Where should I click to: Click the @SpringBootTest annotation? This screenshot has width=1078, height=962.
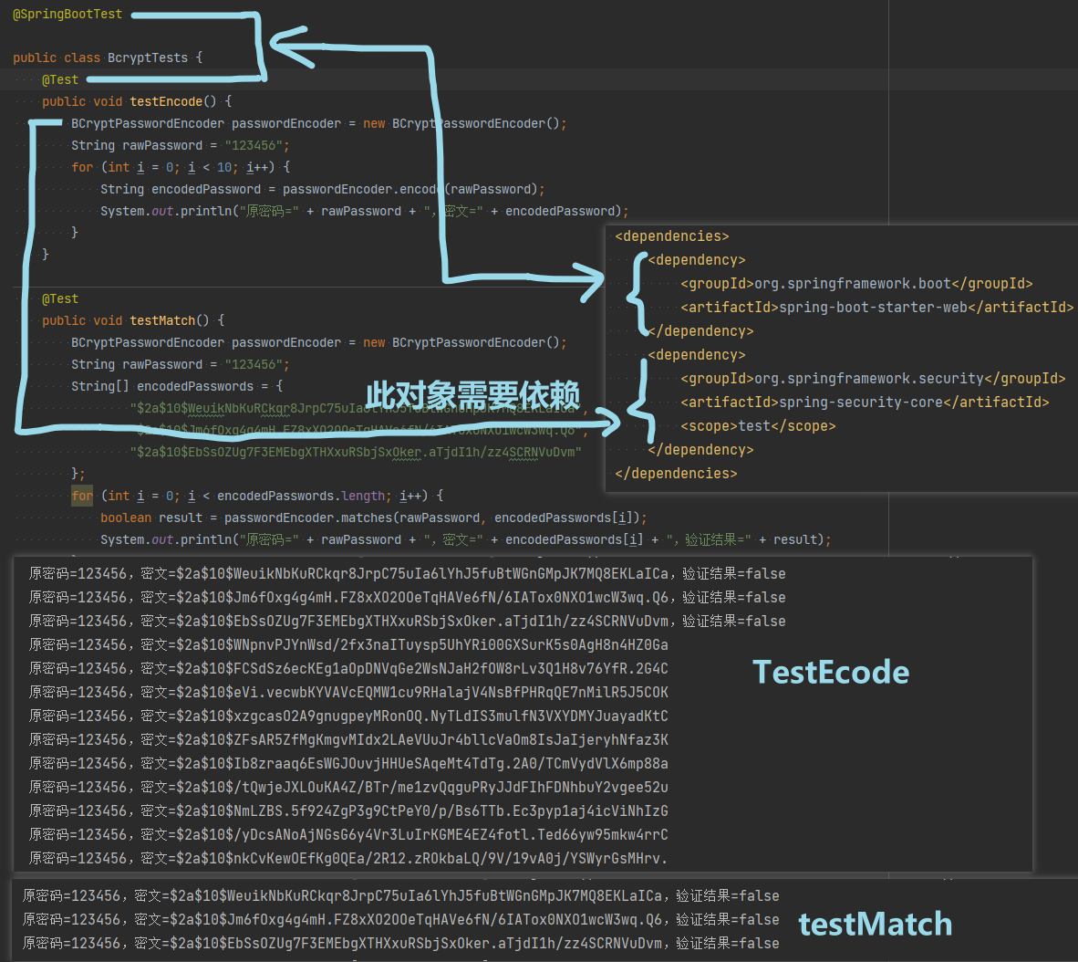tap(67, 15)
